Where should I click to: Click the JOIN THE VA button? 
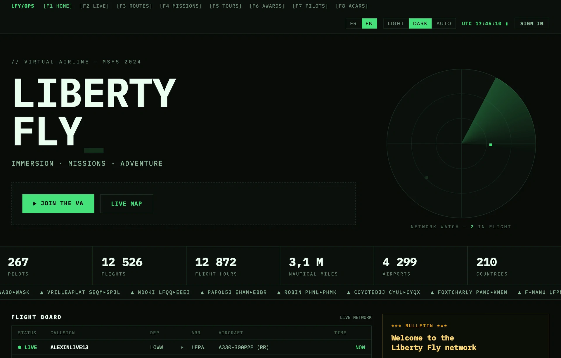point(58,204)
